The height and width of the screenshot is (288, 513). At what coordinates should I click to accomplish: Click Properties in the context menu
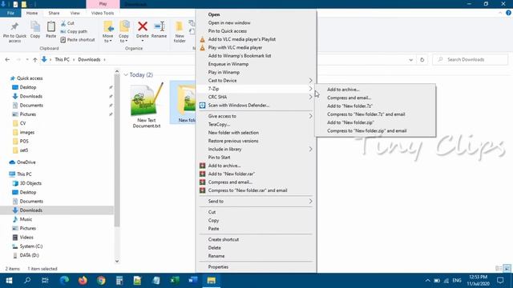pos(218,266)
